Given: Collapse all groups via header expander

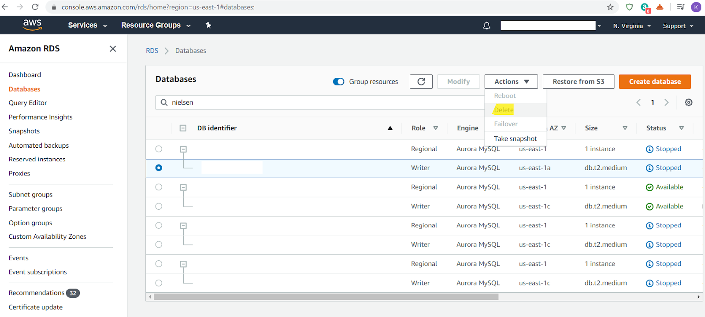Looking at the screenshot, I should [183, 128].
